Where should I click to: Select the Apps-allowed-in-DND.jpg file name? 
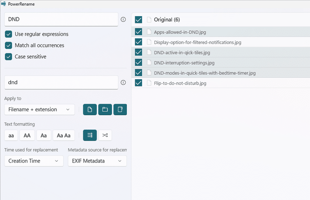pos(180,32)
